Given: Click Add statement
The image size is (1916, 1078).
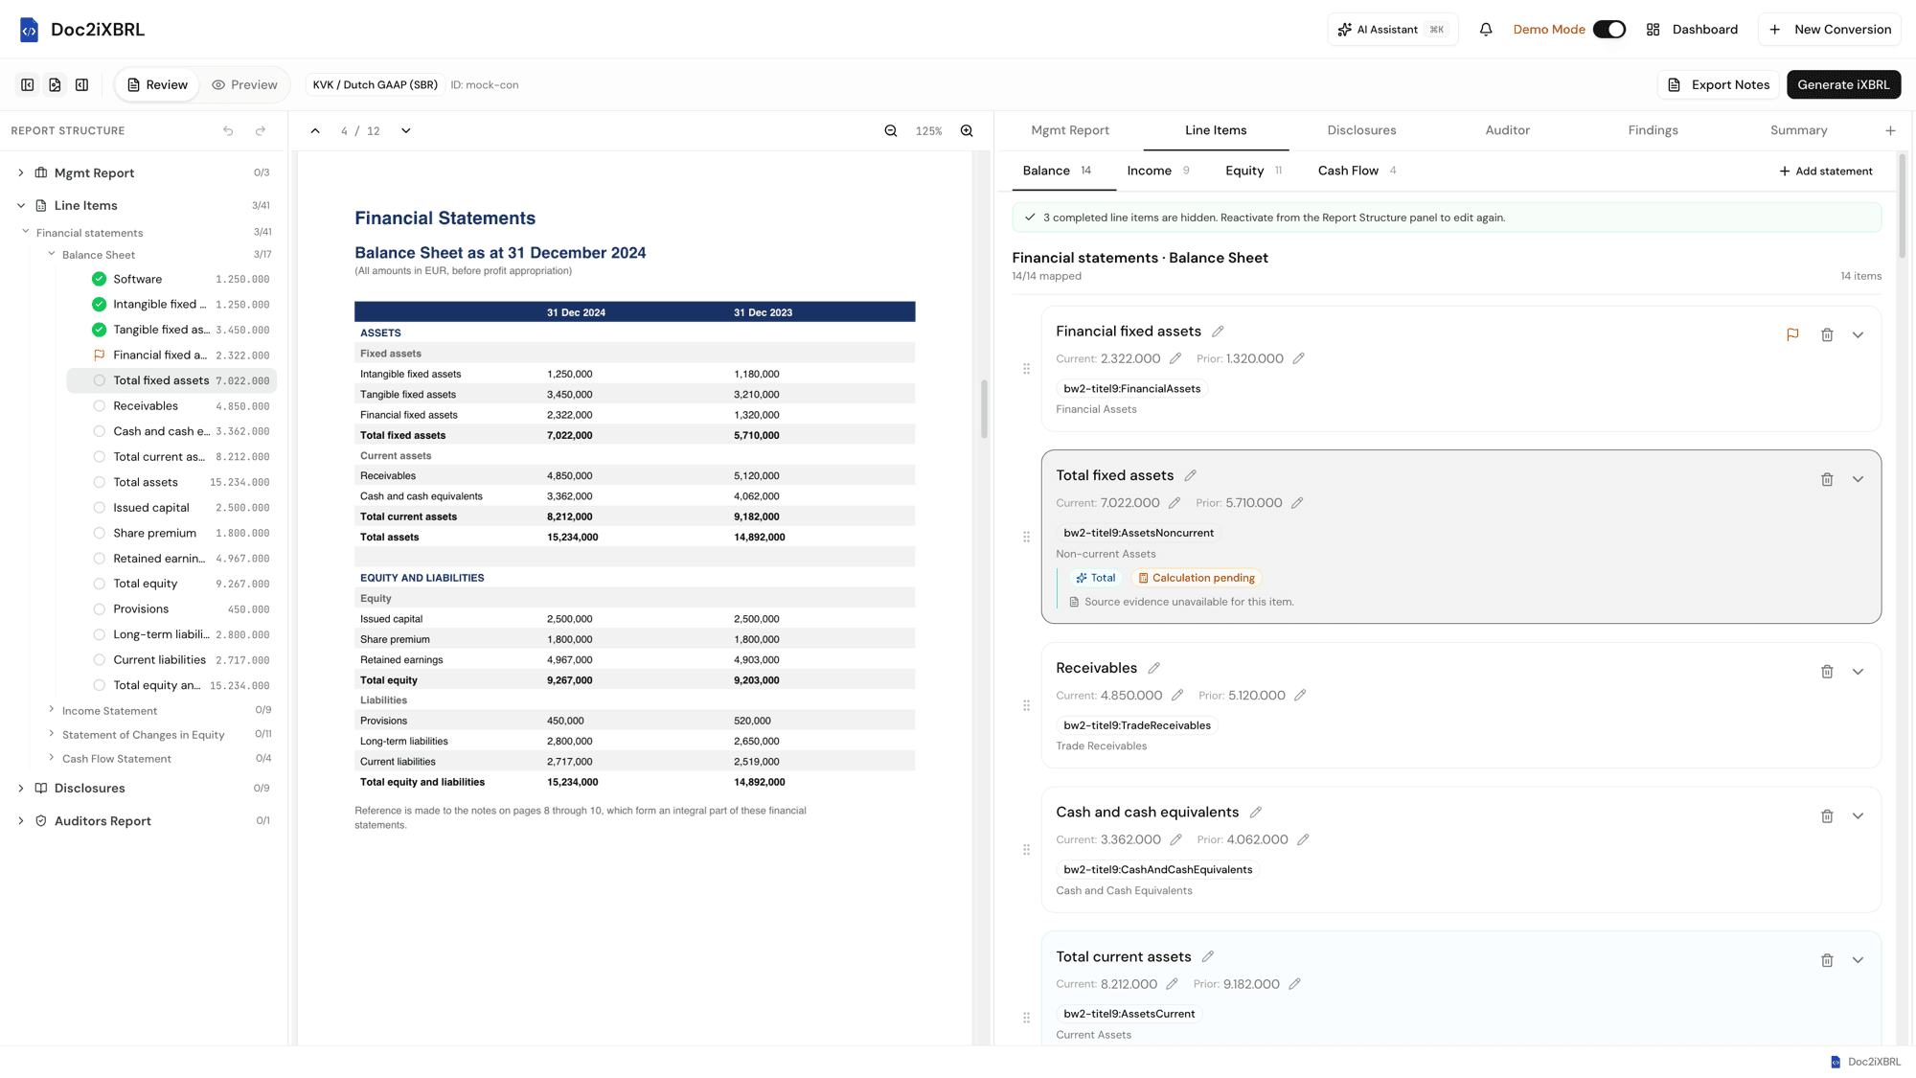Looking at the screenshot, I should (1825, 172).
